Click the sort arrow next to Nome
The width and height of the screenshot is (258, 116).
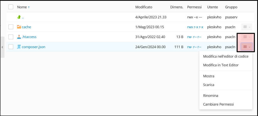click(x=29, y=7)
